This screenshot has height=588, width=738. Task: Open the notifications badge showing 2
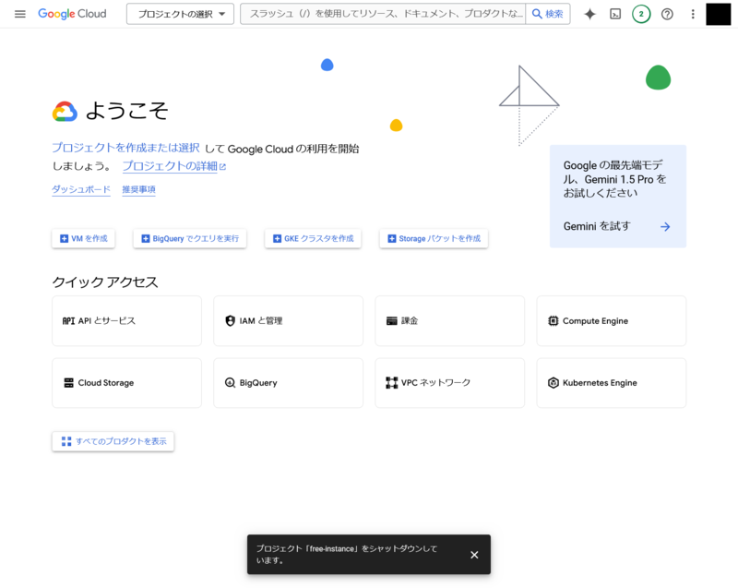coord(641,14)
